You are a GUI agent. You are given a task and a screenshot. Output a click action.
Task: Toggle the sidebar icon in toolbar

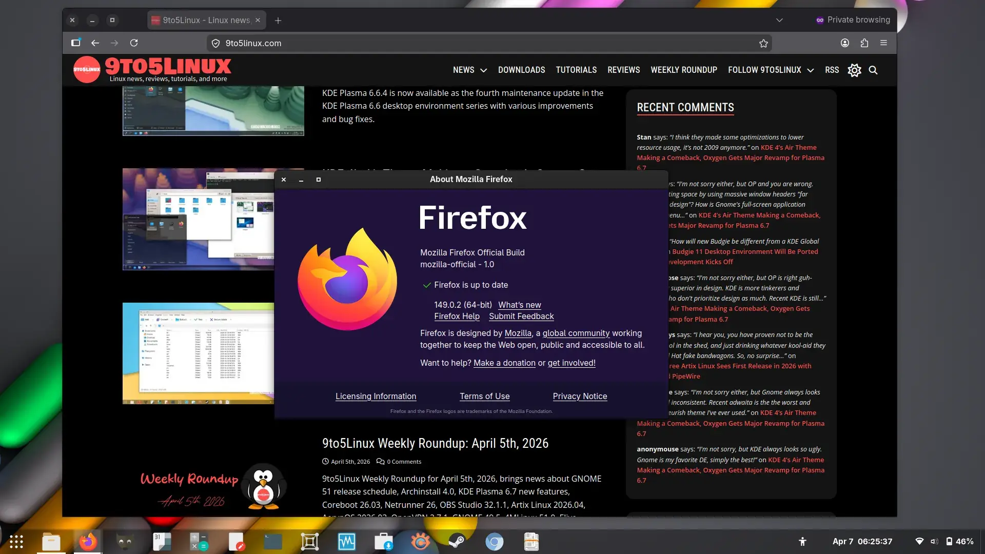click(x=76, y=43)
